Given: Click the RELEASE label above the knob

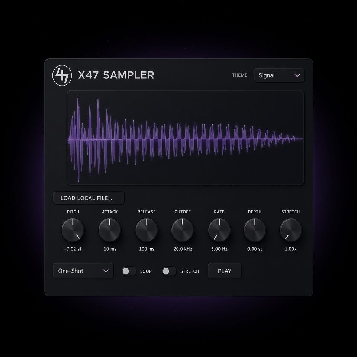Looking at the screenshot, I should point(147,212).
